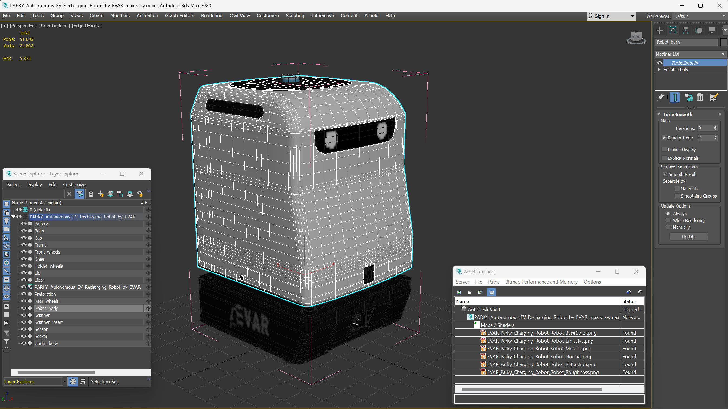The width and height of the screenshot is (728, 409).
Task: Click the Robot_body object color swatch
Action: pos(723,42)
